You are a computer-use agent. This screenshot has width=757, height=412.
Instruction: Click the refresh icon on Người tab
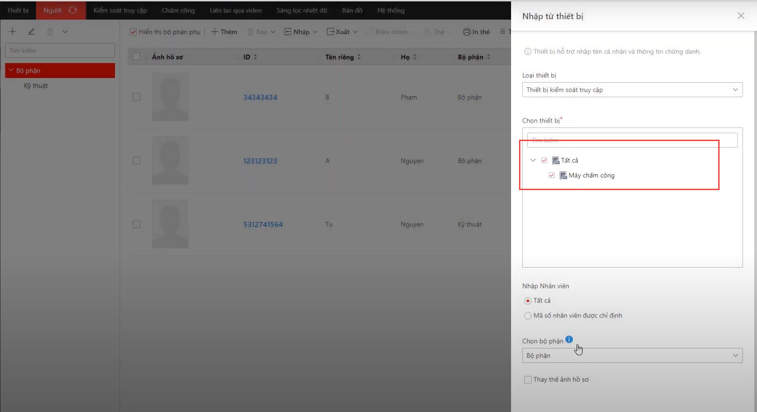[73, 10]
